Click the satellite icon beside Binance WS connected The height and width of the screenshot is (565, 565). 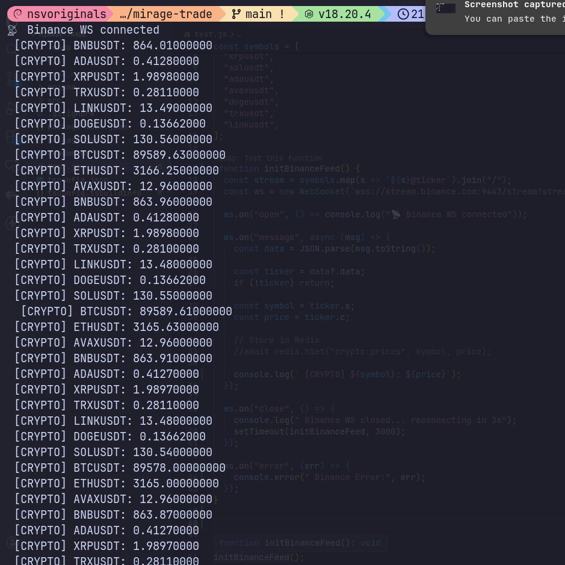click(x=12, y=30)
